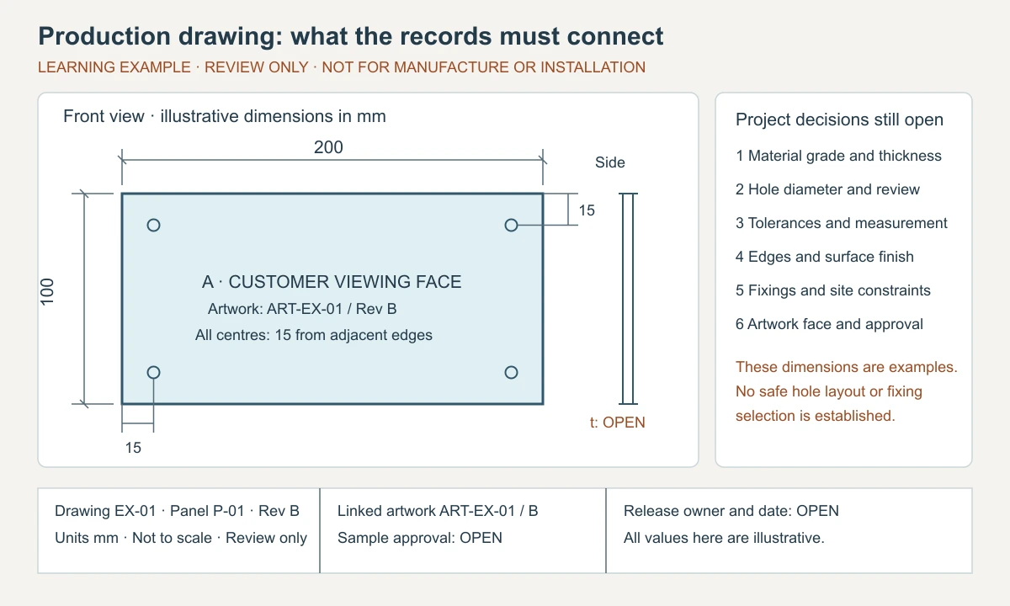Image resolution: width=1010 pixels, height=606 pixels.
Task: Select "Sample approval: OPEN" status
Action: 420,538
